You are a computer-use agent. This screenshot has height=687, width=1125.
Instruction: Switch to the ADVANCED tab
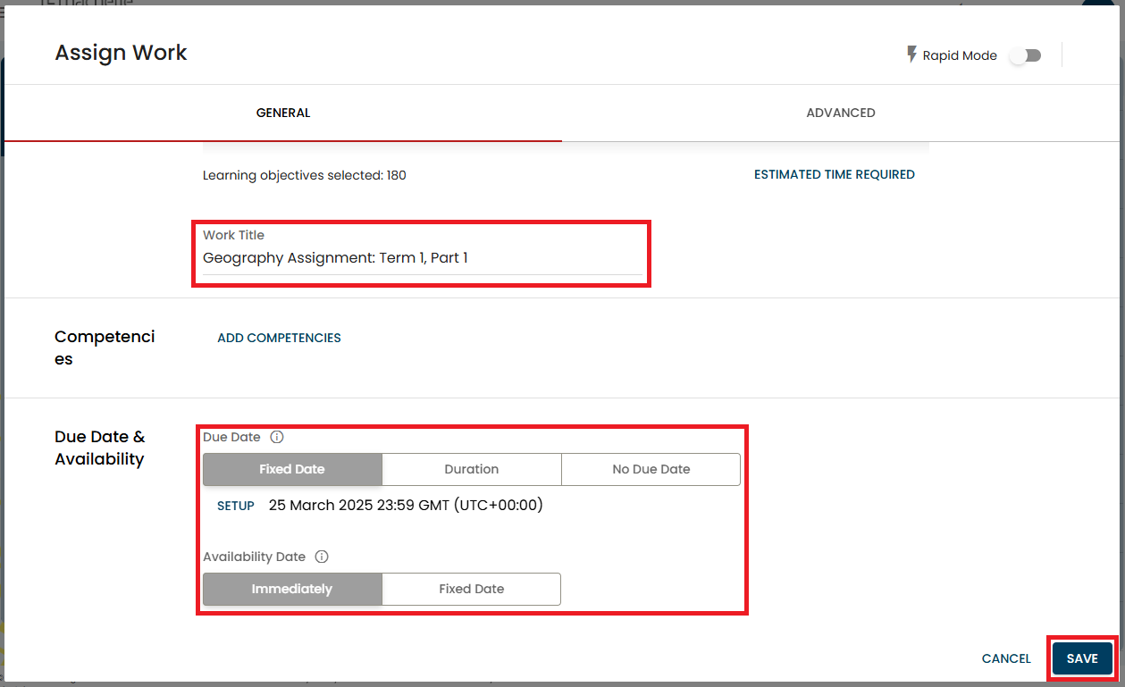[840, 113]
